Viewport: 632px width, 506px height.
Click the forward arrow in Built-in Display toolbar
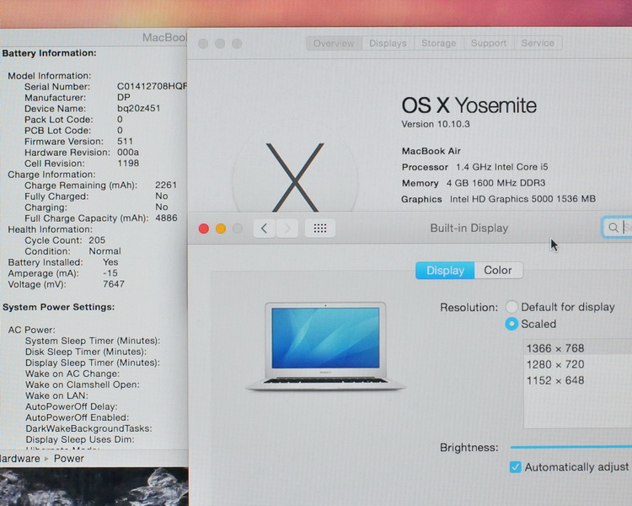coord(287,229)
